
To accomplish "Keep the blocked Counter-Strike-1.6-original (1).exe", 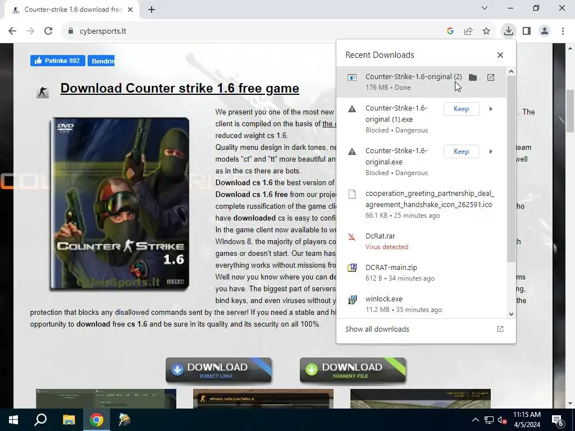I will tap(462, 109).
